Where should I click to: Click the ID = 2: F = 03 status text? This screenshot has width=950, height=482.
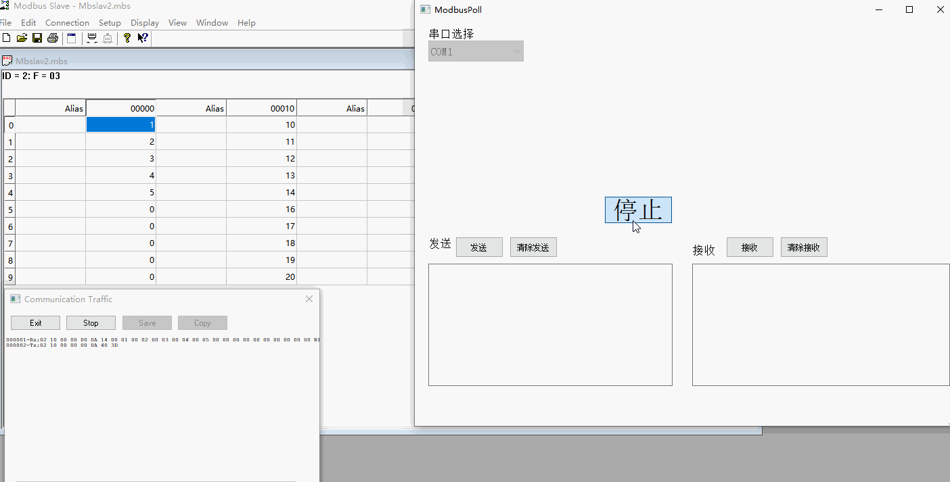pos(31,76)
